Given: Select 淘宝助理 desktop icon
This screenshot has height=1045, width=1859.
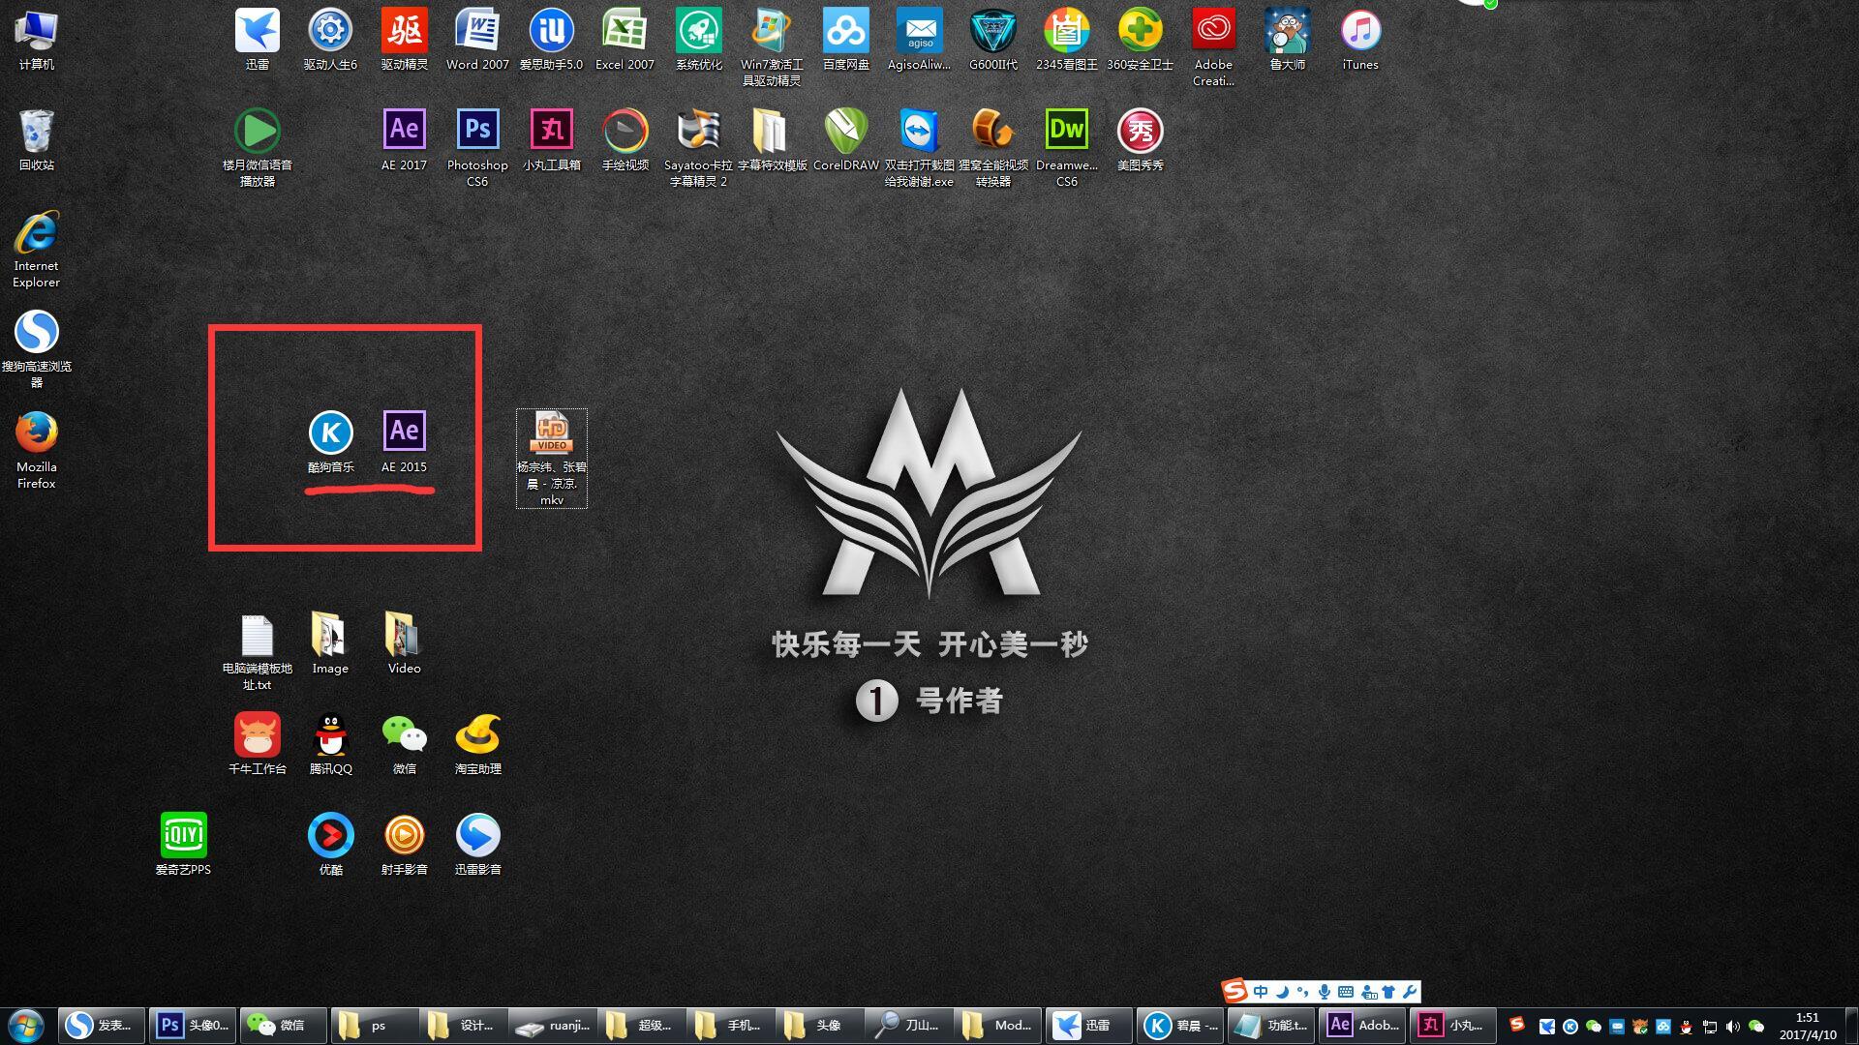Looking at the screenshot, I should [x=477, y=744].
